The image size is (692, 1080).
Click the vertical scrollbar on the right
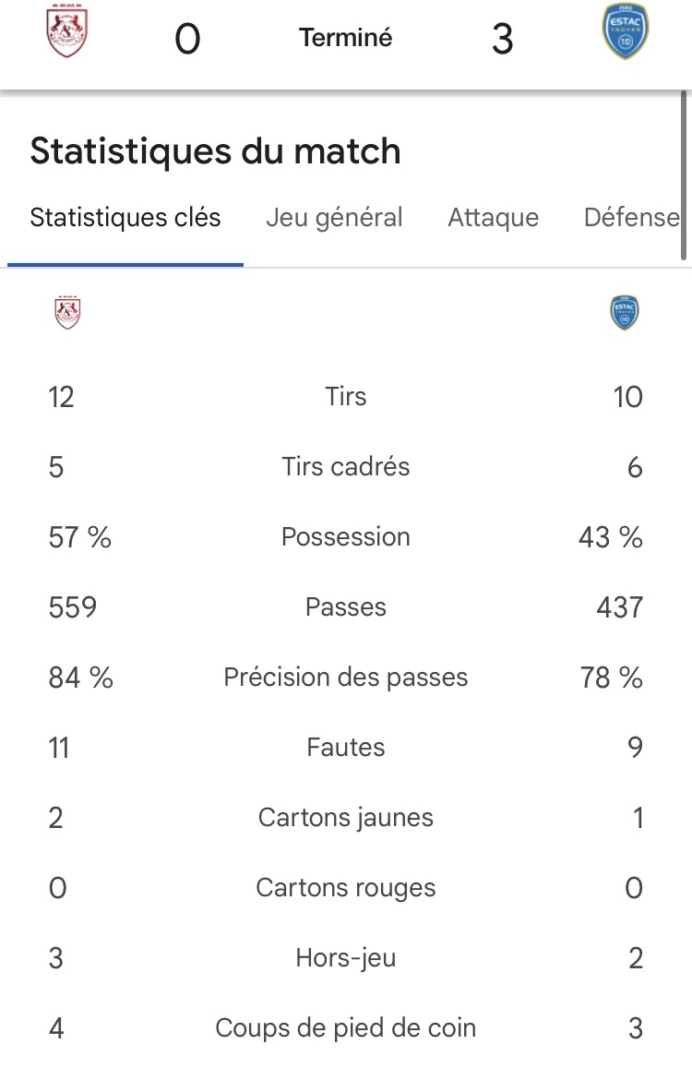[x=684, y=175]
